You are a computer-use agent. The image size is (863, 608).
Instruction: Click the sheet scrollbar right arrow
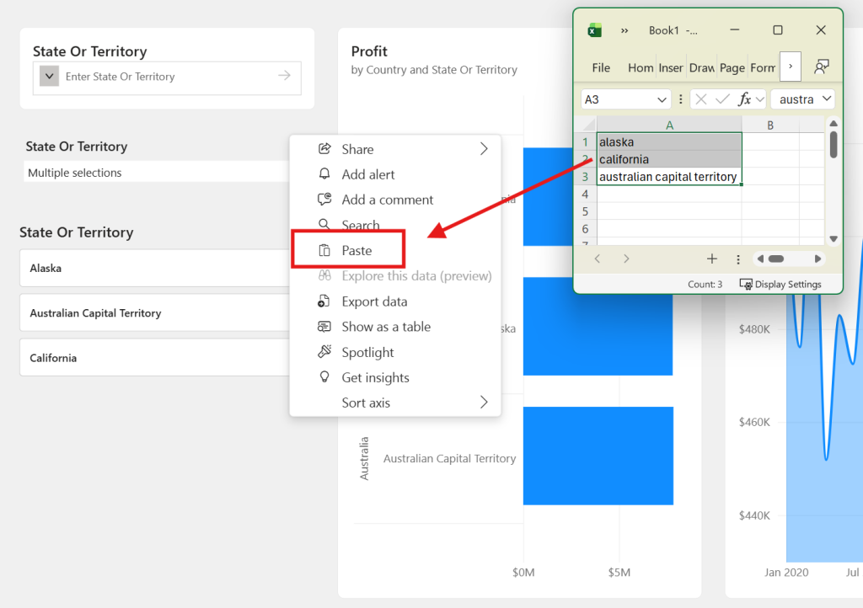tap(818, 259)
